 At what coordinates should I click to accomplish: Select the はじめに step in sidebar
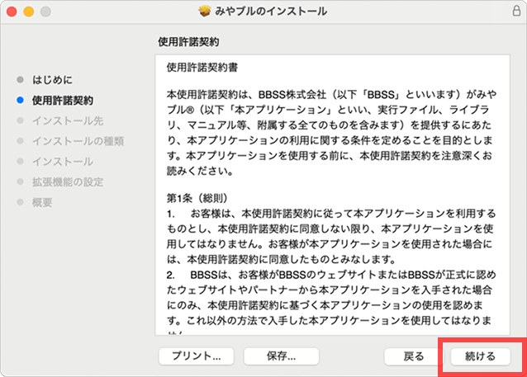52,80
